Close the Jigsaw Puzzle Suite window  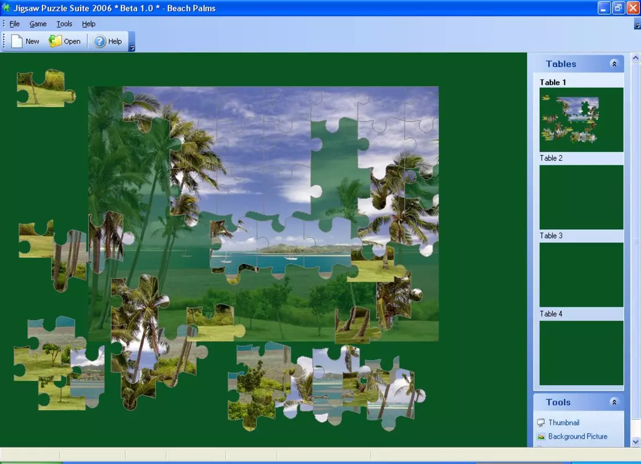pyautogui.click(x=632, y=8)
